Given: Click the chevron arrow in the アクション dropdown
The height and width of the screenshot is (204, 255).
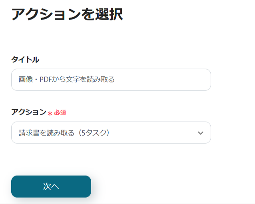Looking at the screenshot, I should [200, 133].
